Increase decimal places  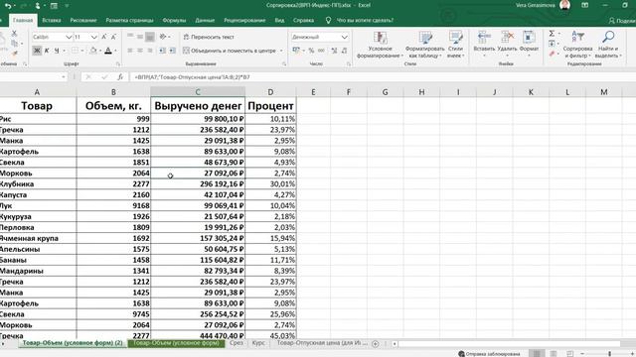pos(334,51)
